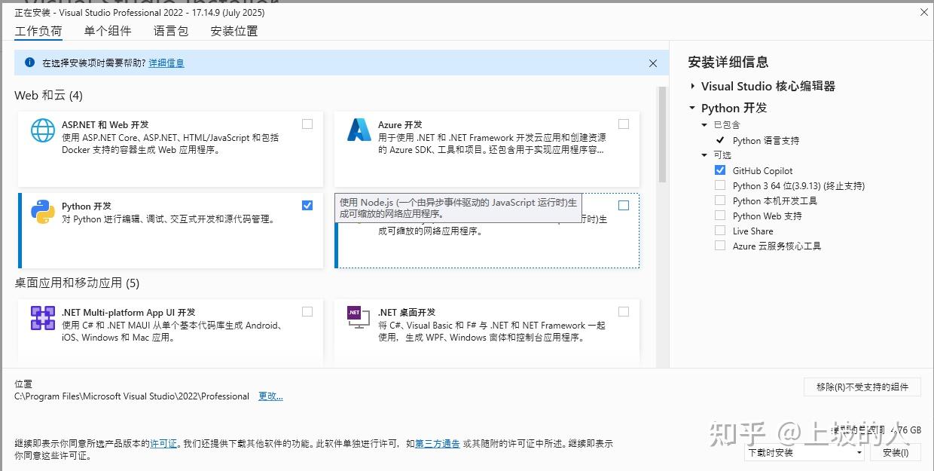Check the Azure 开发 workload
Viewport: 934px width, 471px height.
624,124
